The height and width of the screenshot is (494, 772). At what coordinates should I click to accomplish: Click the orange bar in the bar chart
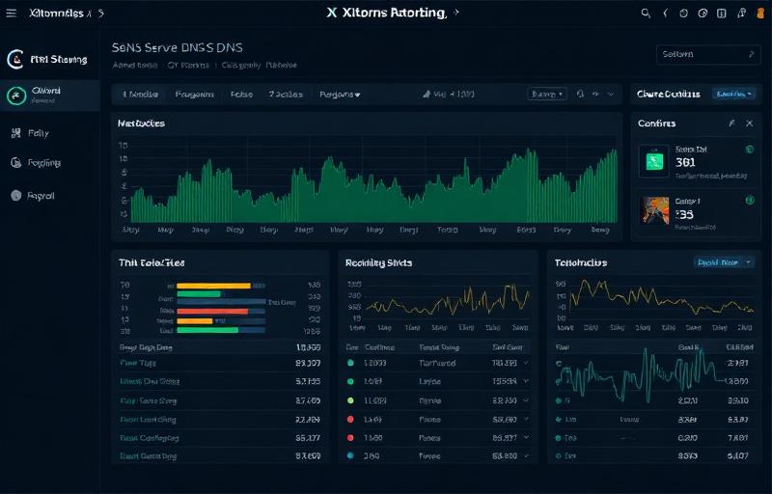[x=214, y=286]
